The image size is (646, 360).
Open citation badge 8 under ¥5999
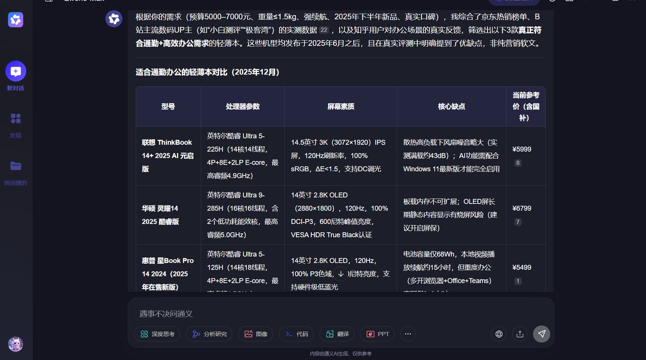click(x=518, y=163)
